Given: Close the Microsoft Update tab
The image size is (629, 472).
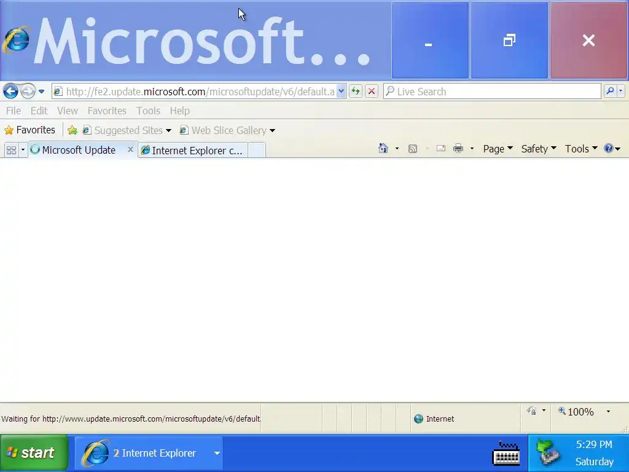Looking at the screenshot, I should 130,149.
